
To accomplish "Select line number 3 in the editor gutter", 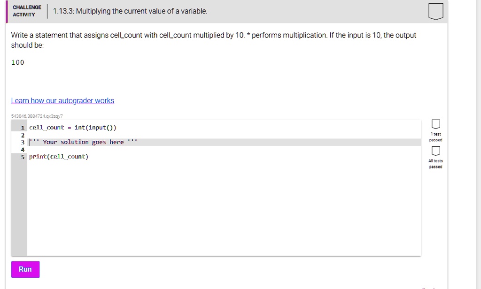I will (x=22, y=142).
